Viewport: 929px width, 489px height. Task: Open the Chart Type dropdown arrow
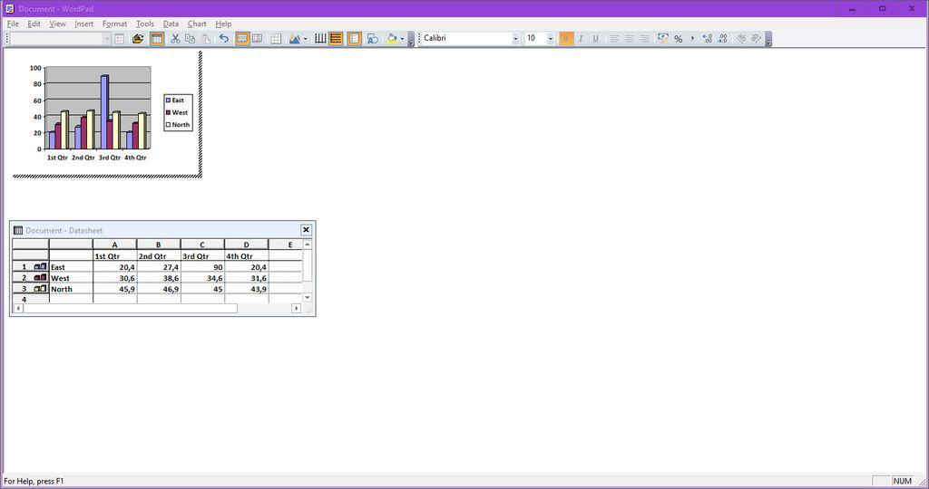[x=305, y=38]
